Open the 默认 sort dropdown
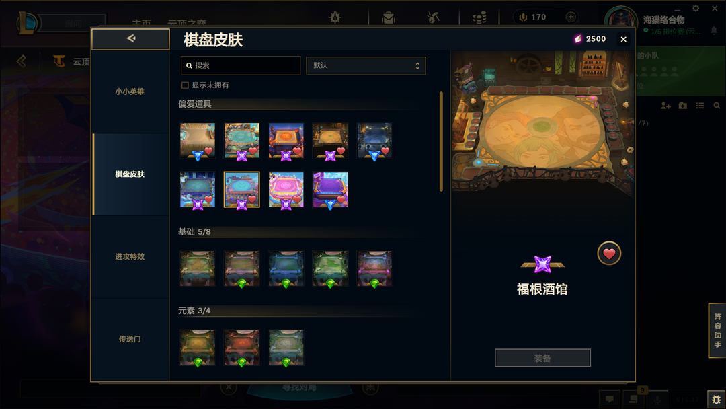The width and height of the screenshot is (726, 409). [x=366, y=66]
